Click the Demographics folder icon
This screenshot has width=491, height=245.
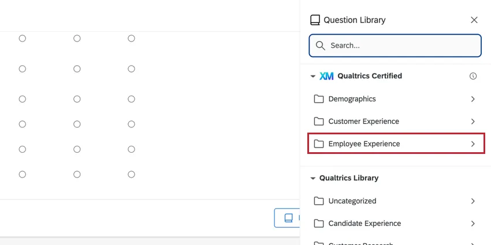[319, 99]
